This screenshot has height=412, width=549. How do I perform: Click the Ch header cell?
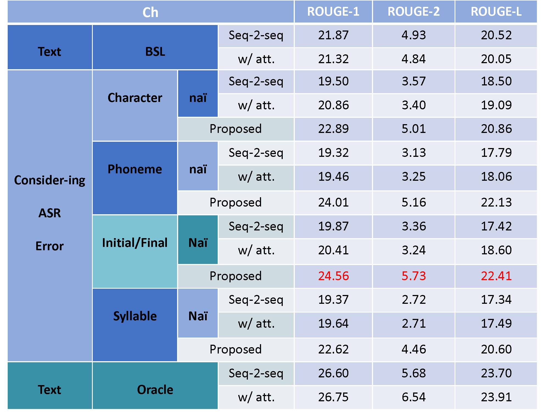coord(151,12)
